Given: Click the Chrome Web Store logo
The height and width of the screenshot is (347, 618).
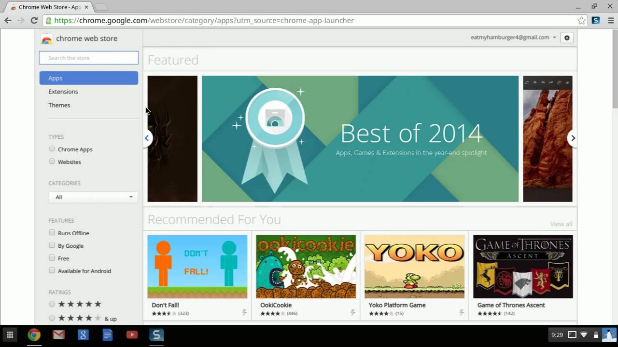Looking at the screenshot, I should pyautogui.click(x=46, y=39).
